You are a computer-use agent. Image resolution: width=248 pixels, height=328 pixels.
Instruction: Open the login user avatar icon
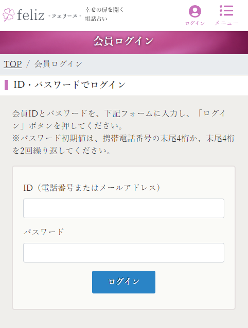pos(195,11)
